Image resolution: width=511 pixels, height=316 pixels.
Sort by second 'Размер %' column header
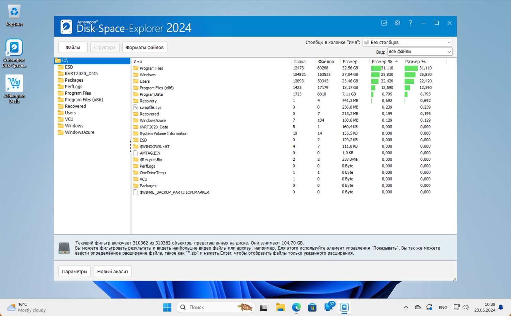[424, 62]
